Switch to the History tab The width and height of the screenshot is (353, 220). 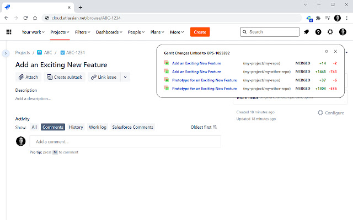[x=76, y=127]
